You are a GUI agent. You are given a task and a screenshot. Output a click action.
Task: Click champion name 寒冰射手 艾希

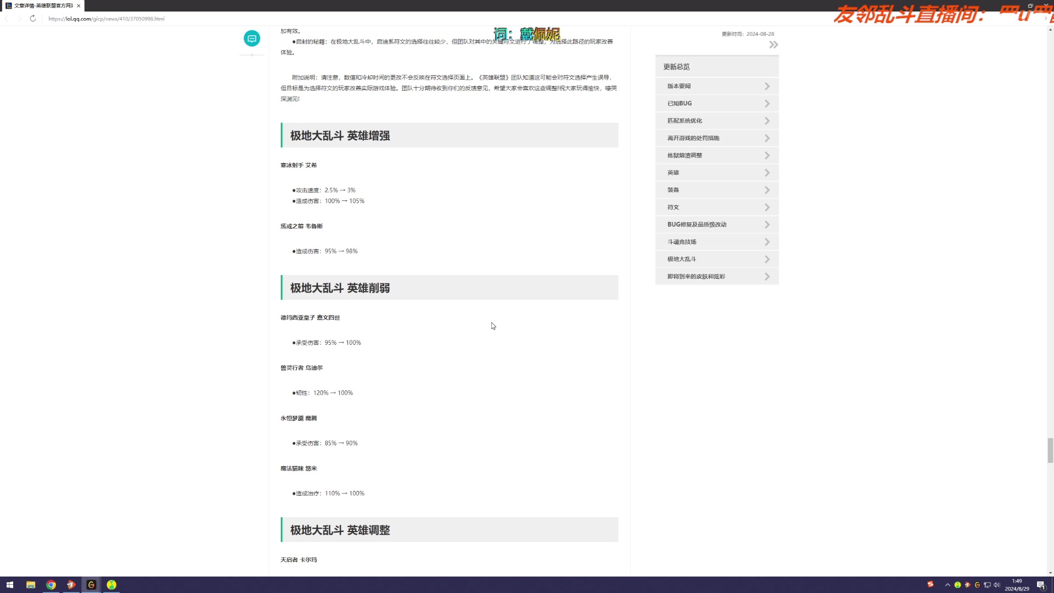coord(299,165)
